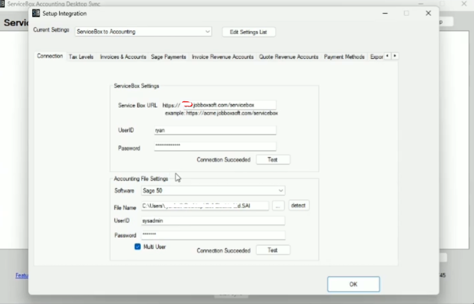
Task: Select the partially hidden Export tab
Action: tap(376, 57)
